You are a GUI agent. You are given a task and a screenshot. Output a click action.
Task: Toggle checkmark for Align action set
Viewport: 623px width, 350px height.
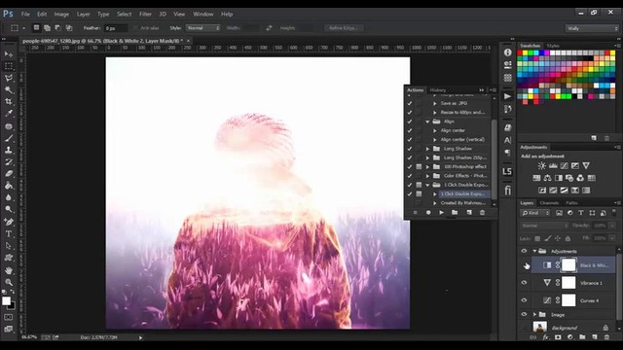pyautogui.click(x=409, y=122)
